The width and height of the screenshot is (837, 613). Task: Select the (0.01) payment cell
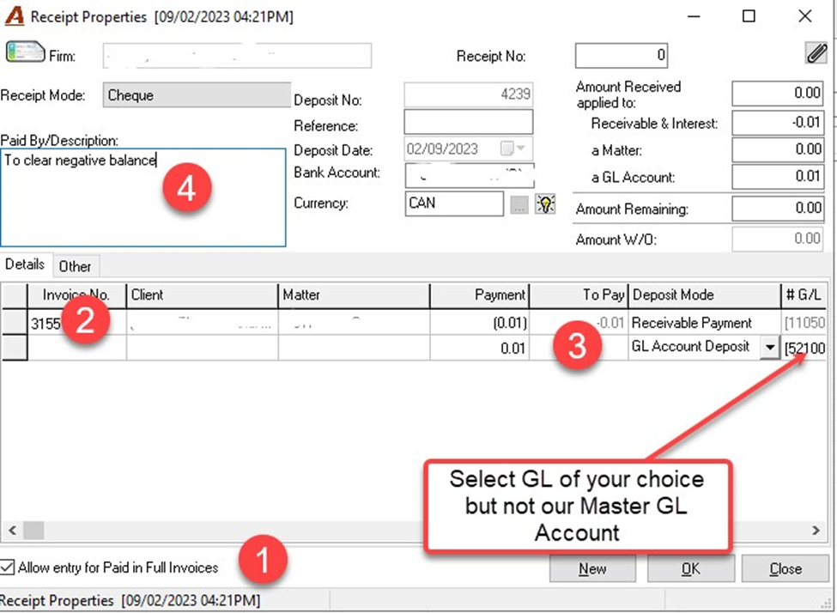[x=479, y=323]
